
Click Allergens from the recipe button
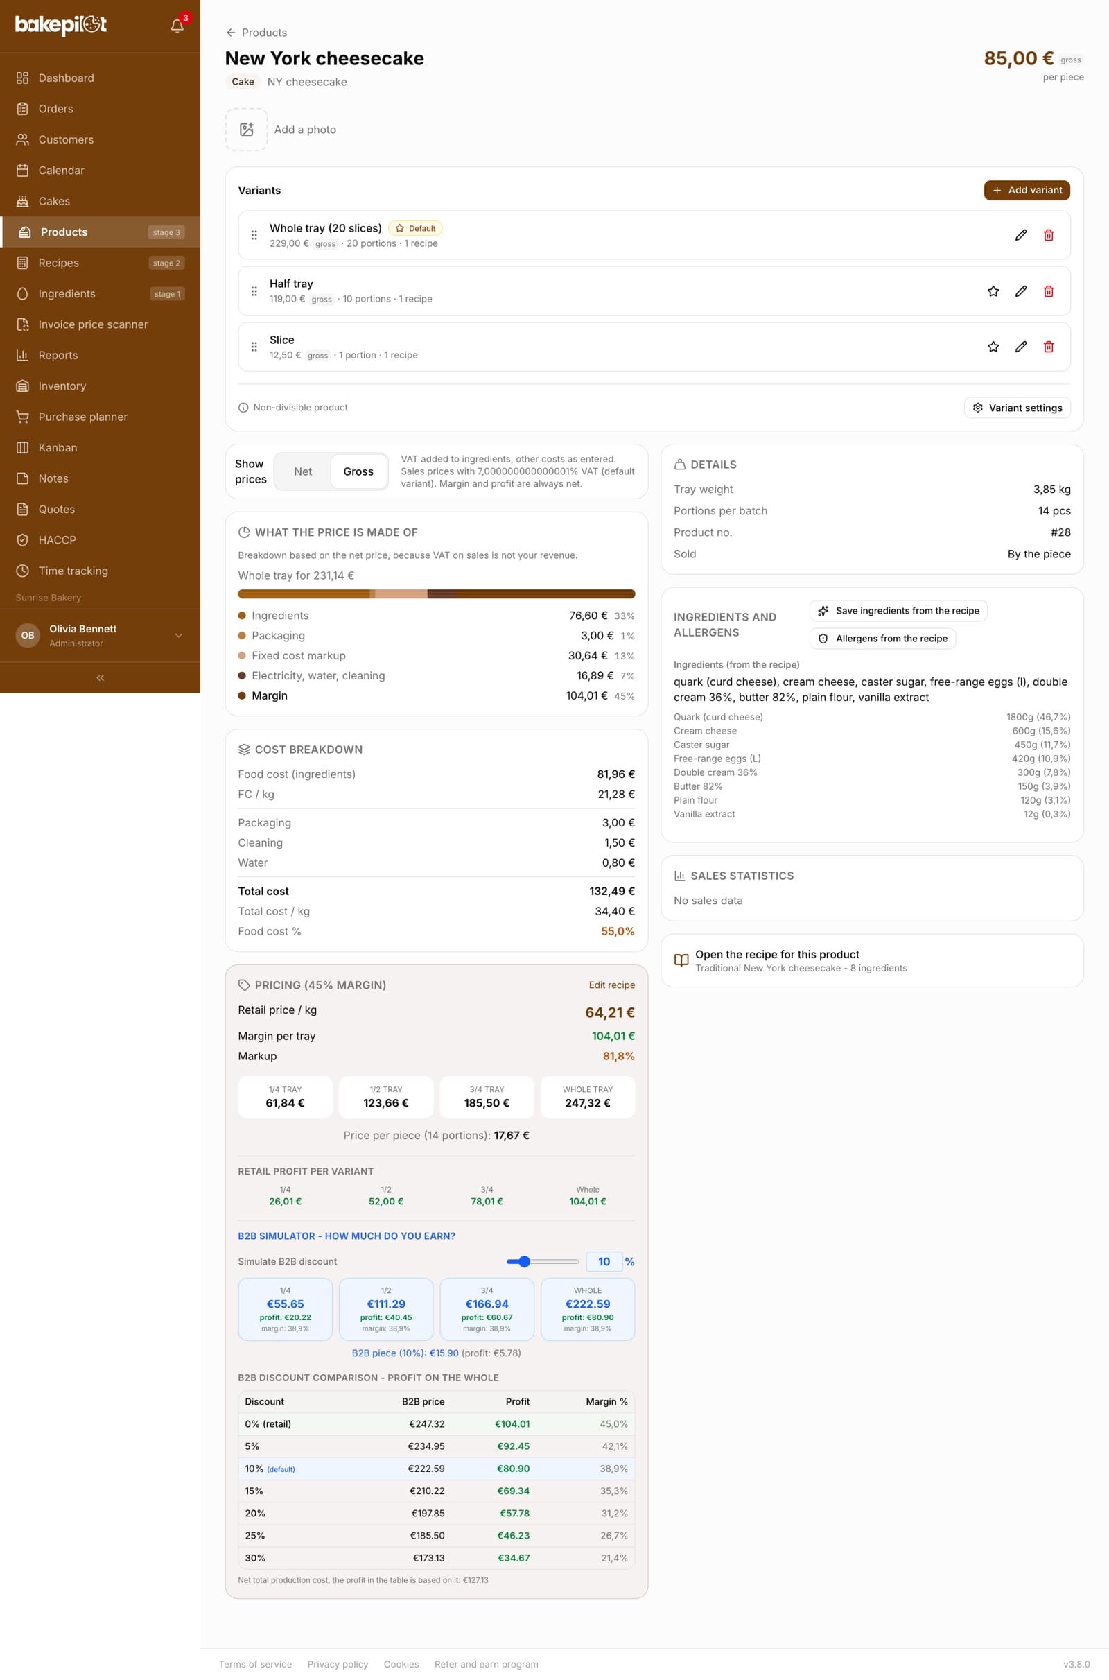[x=882, y=638]
